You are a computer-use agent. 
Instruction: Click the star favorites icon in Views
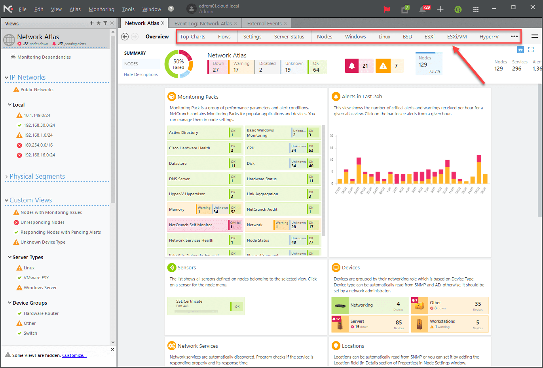(x=99, y=23)
